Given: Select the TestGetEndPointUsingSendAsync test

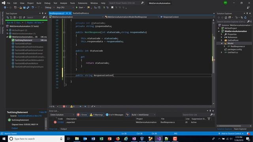Looking at the screenshot, I should point(29,67).
